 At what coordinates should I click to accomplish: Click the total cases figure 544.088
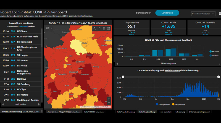(169, 32)
